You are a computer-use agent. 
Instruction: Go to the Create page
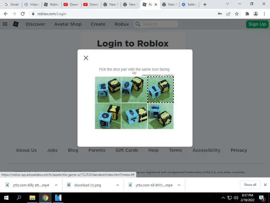click(98, 24)
